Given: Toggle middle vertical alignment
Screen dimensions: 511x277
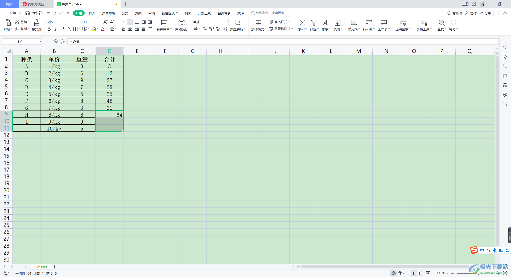Looking at the screenshot, I should point(130,22).
